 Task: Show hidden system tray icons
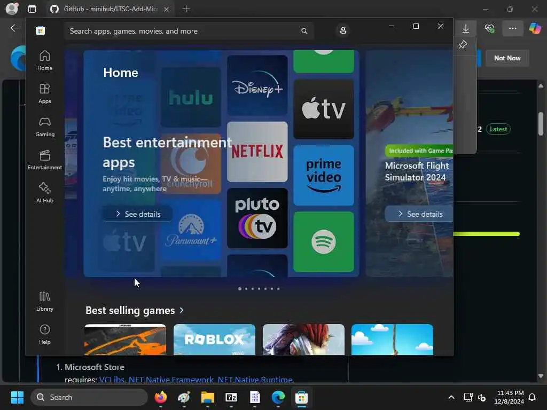451,397
